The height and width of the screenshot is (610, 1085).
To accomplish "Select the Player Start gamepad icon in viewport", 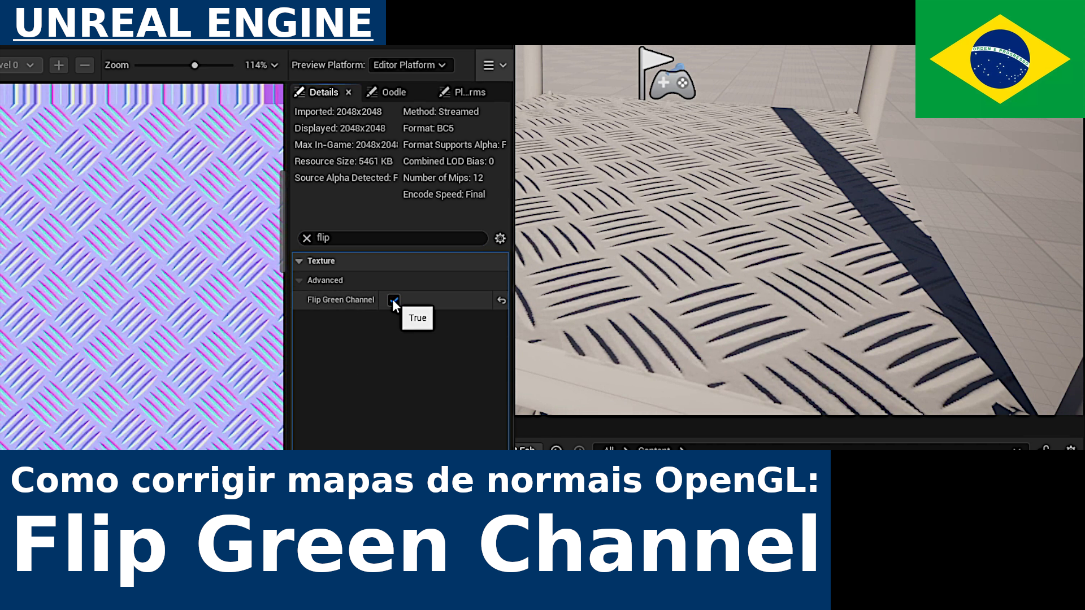I will [x=672, y=82].
